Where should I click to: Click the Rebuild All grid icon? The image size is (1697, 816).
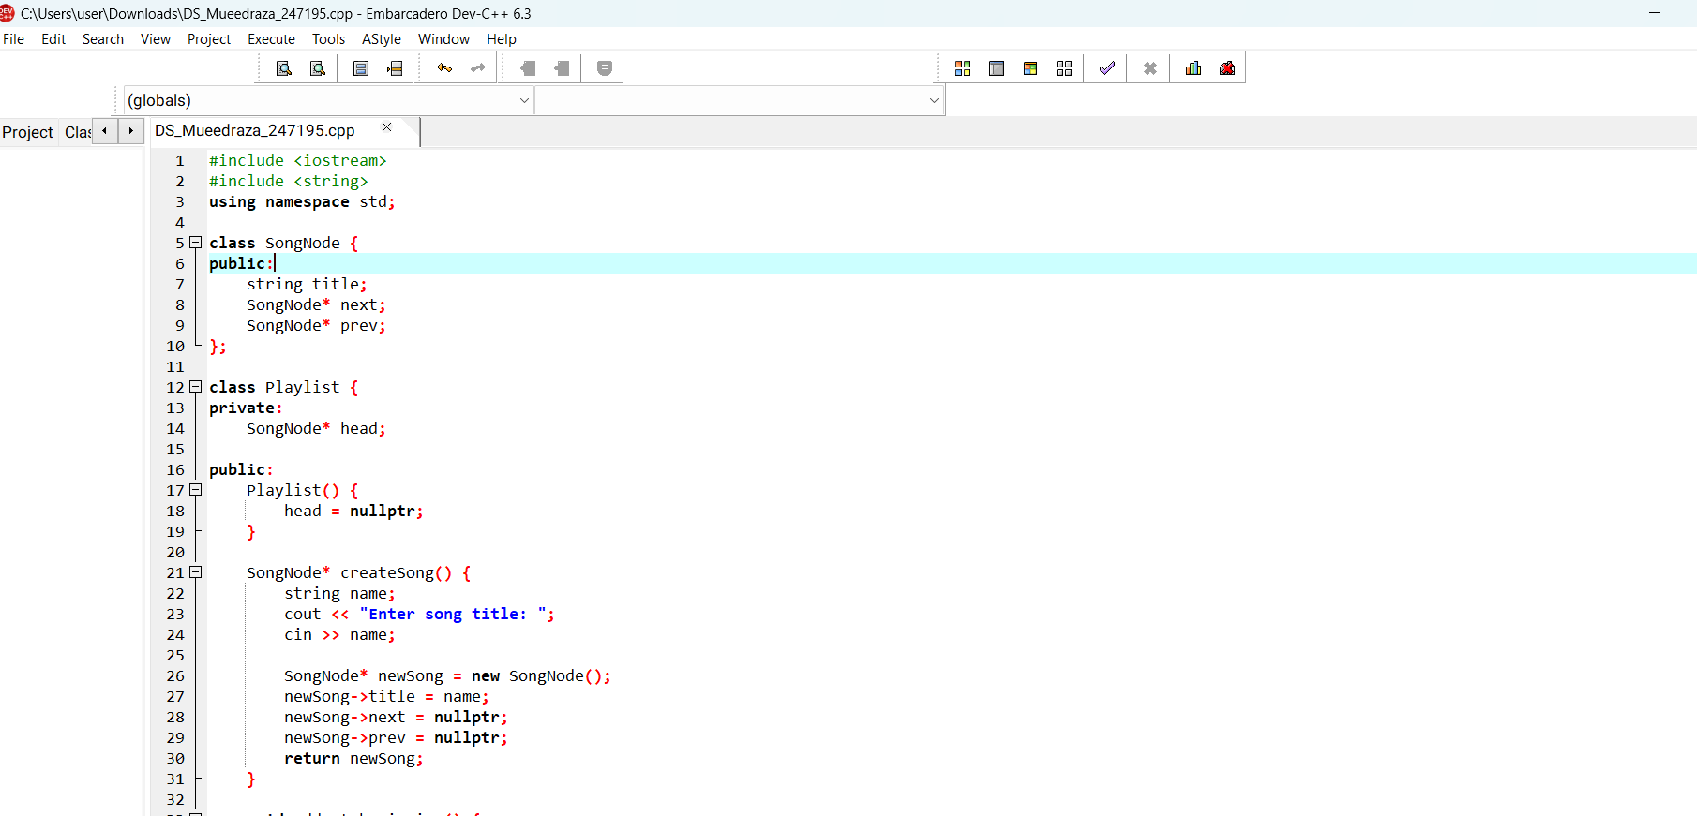(1064, 68)
